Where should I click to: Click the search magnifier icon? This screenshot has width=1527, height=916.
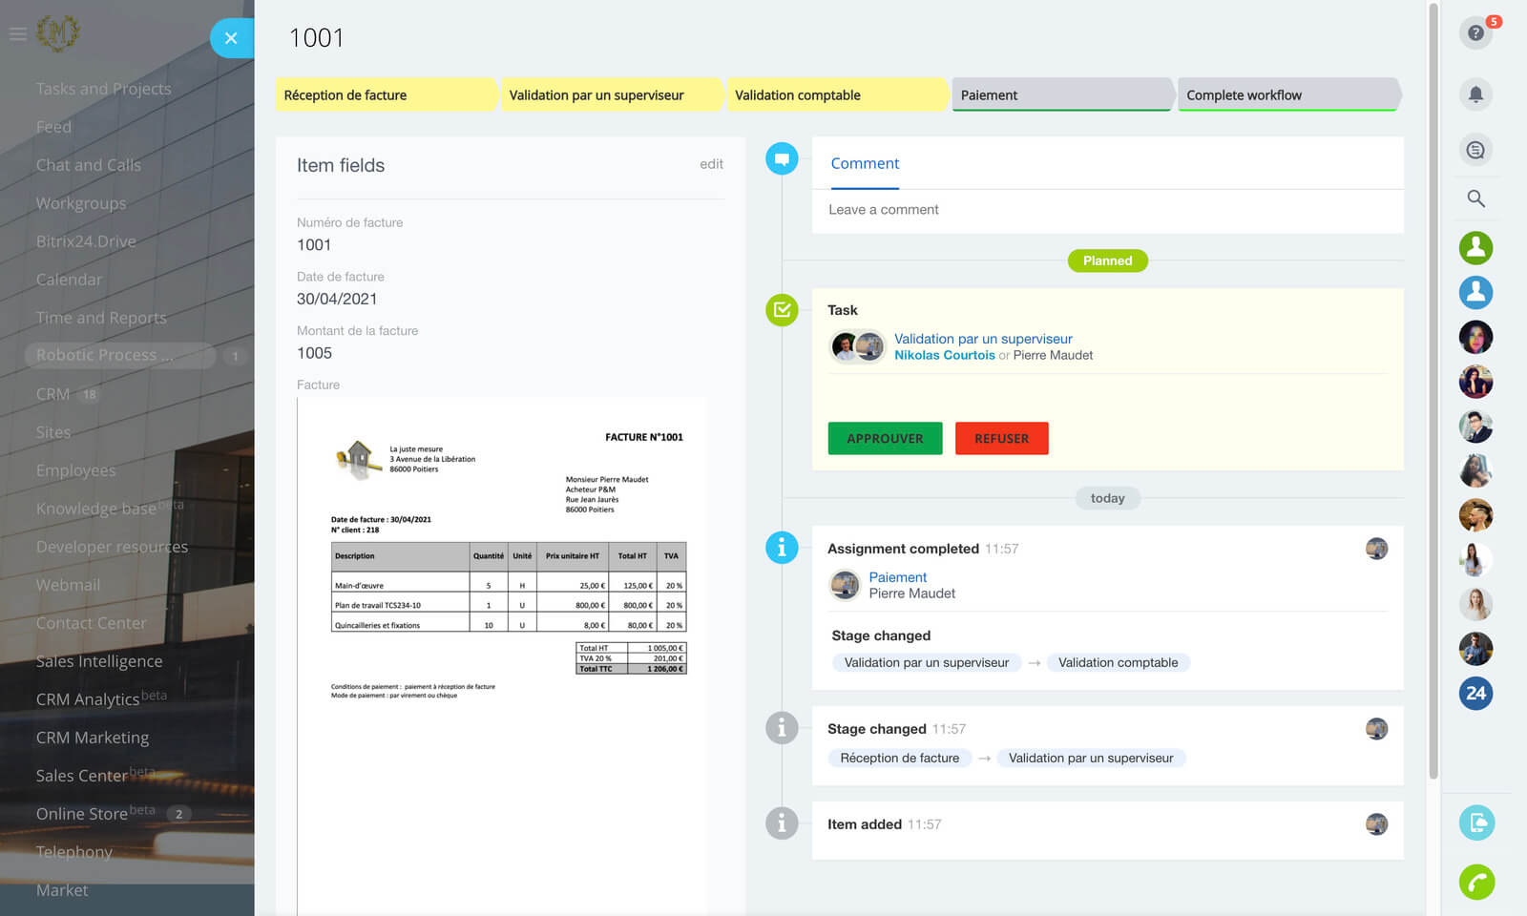pyautogui.click(x=1475, y=198)
